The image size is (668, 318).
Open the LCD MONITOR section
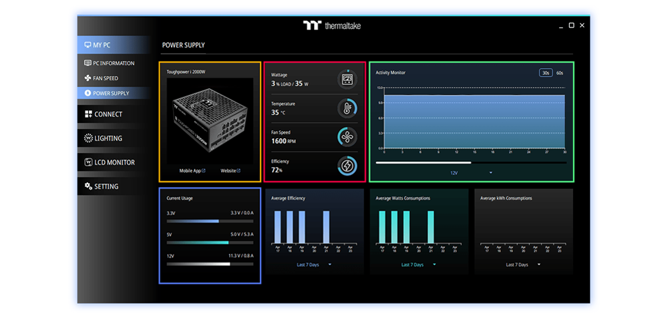point(114,162)
